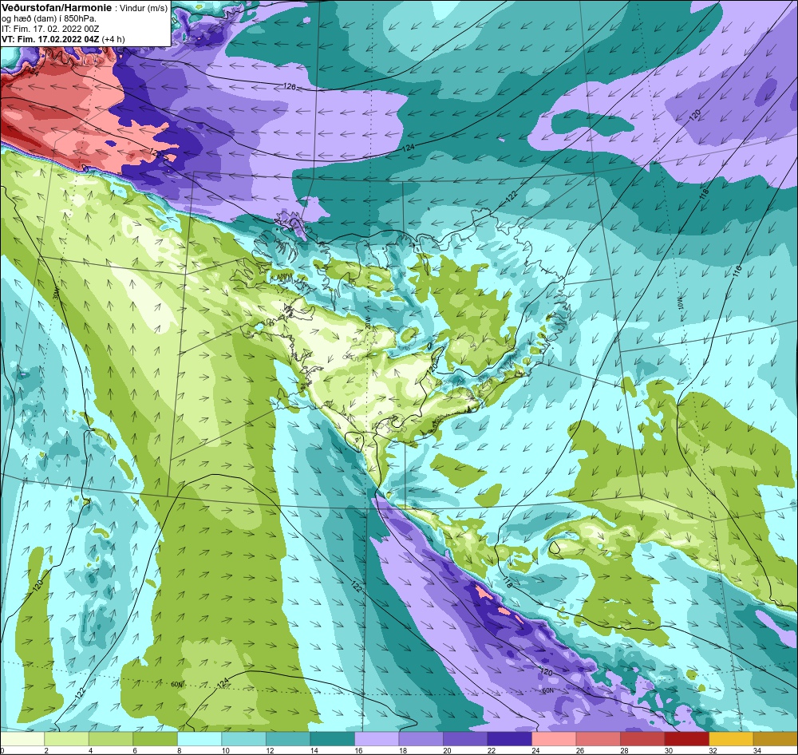This screenshot has width=798, height=755.
Task: Click the "Veðurstofan/Harmonie" title text
Action: [57, 8]
